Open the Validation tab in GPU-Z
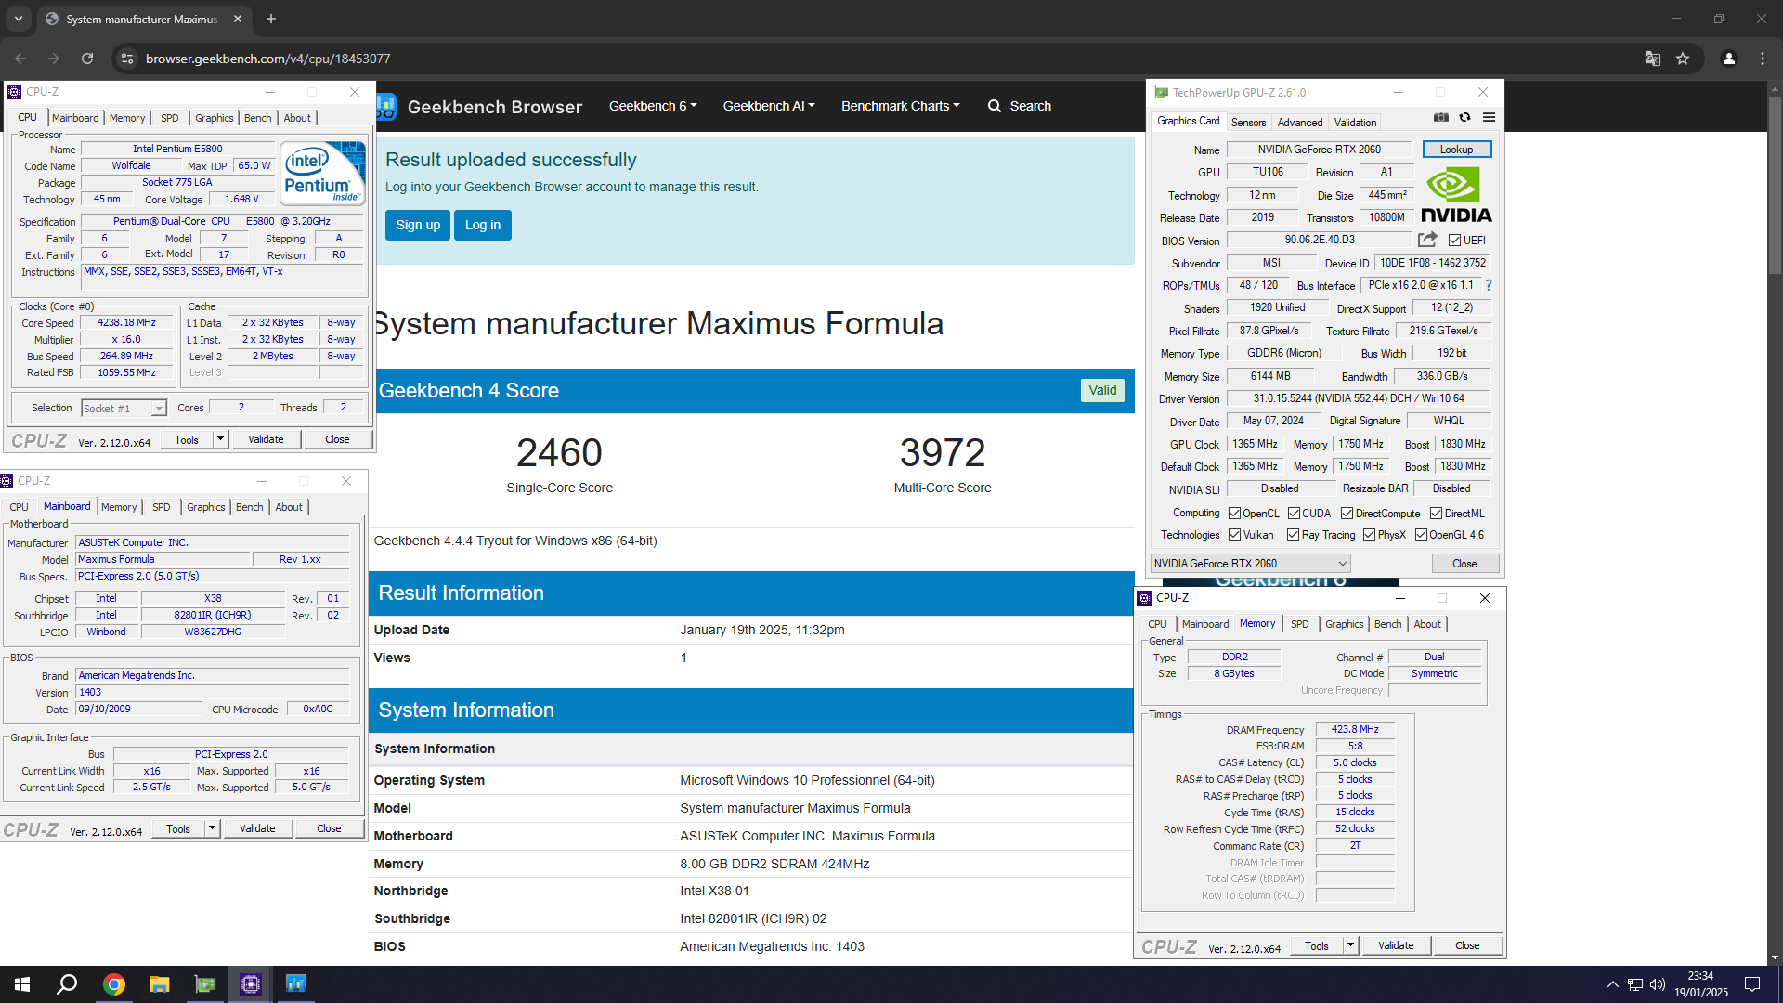The width and height of the screenshot is (1783, 1003). click(1355, 122)
